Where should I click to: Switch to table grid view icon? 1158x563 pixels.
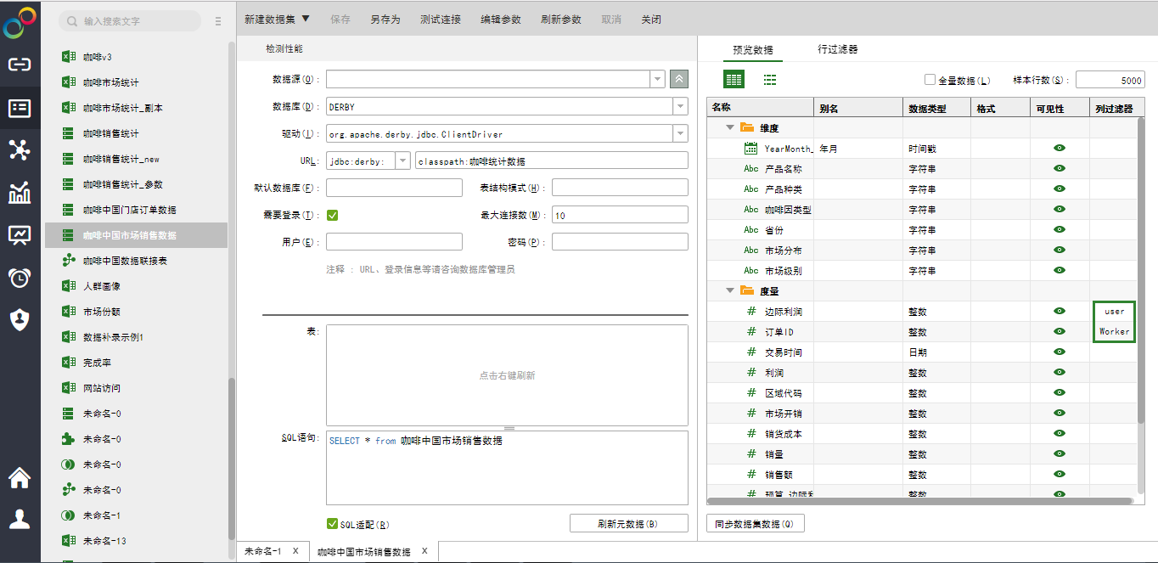[734, 80]
